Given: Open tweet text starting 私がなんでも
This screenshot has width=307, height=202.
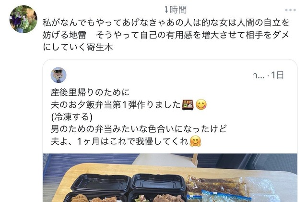Looking at the screenshot, I should click(166, 35).
